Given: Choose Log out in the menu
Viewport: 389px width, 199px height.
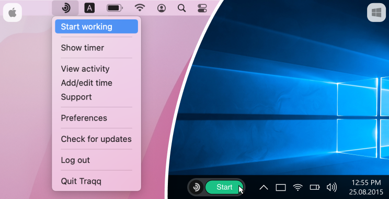Looking at the screenshot, I should click(x=97, y=160).
